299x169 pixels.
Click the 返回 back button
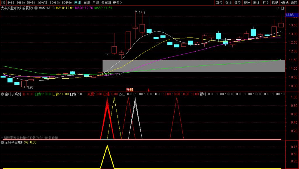point(294,3)
